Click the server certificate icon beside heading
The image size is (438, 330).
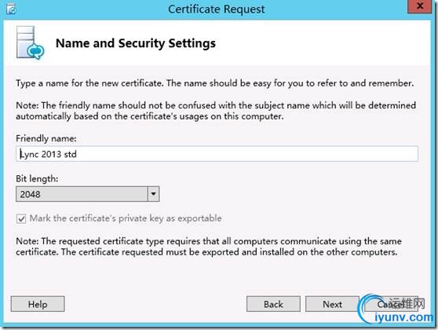[30, 42]
